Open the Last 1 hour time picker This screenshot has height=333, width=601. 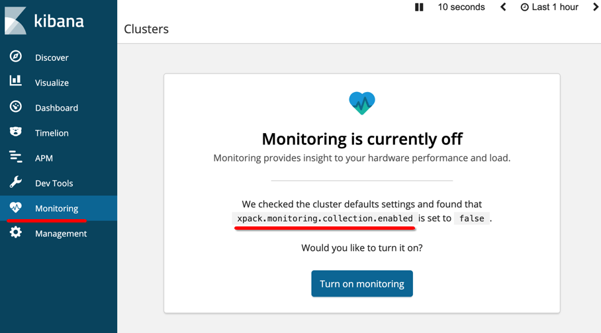click(549, 7)
